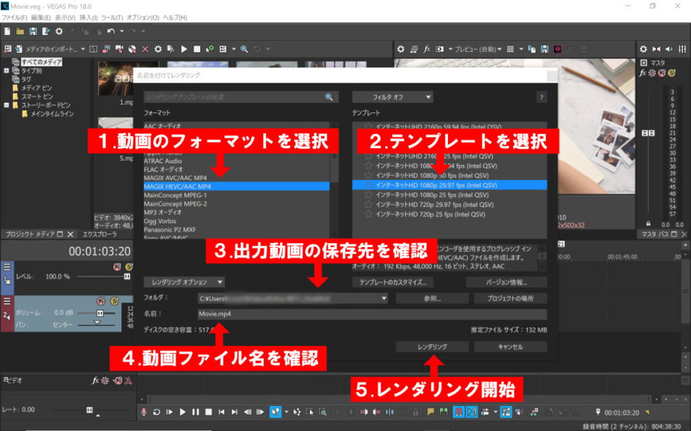Open Master bus settings gear icon
The height and width of the screenshot is (431, 691).
pos(643,49)
